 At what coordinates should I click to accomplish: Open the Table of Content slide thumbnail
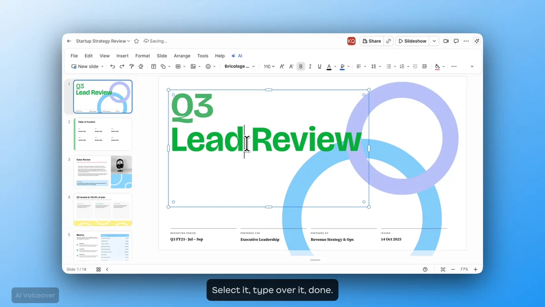(103, 134)
